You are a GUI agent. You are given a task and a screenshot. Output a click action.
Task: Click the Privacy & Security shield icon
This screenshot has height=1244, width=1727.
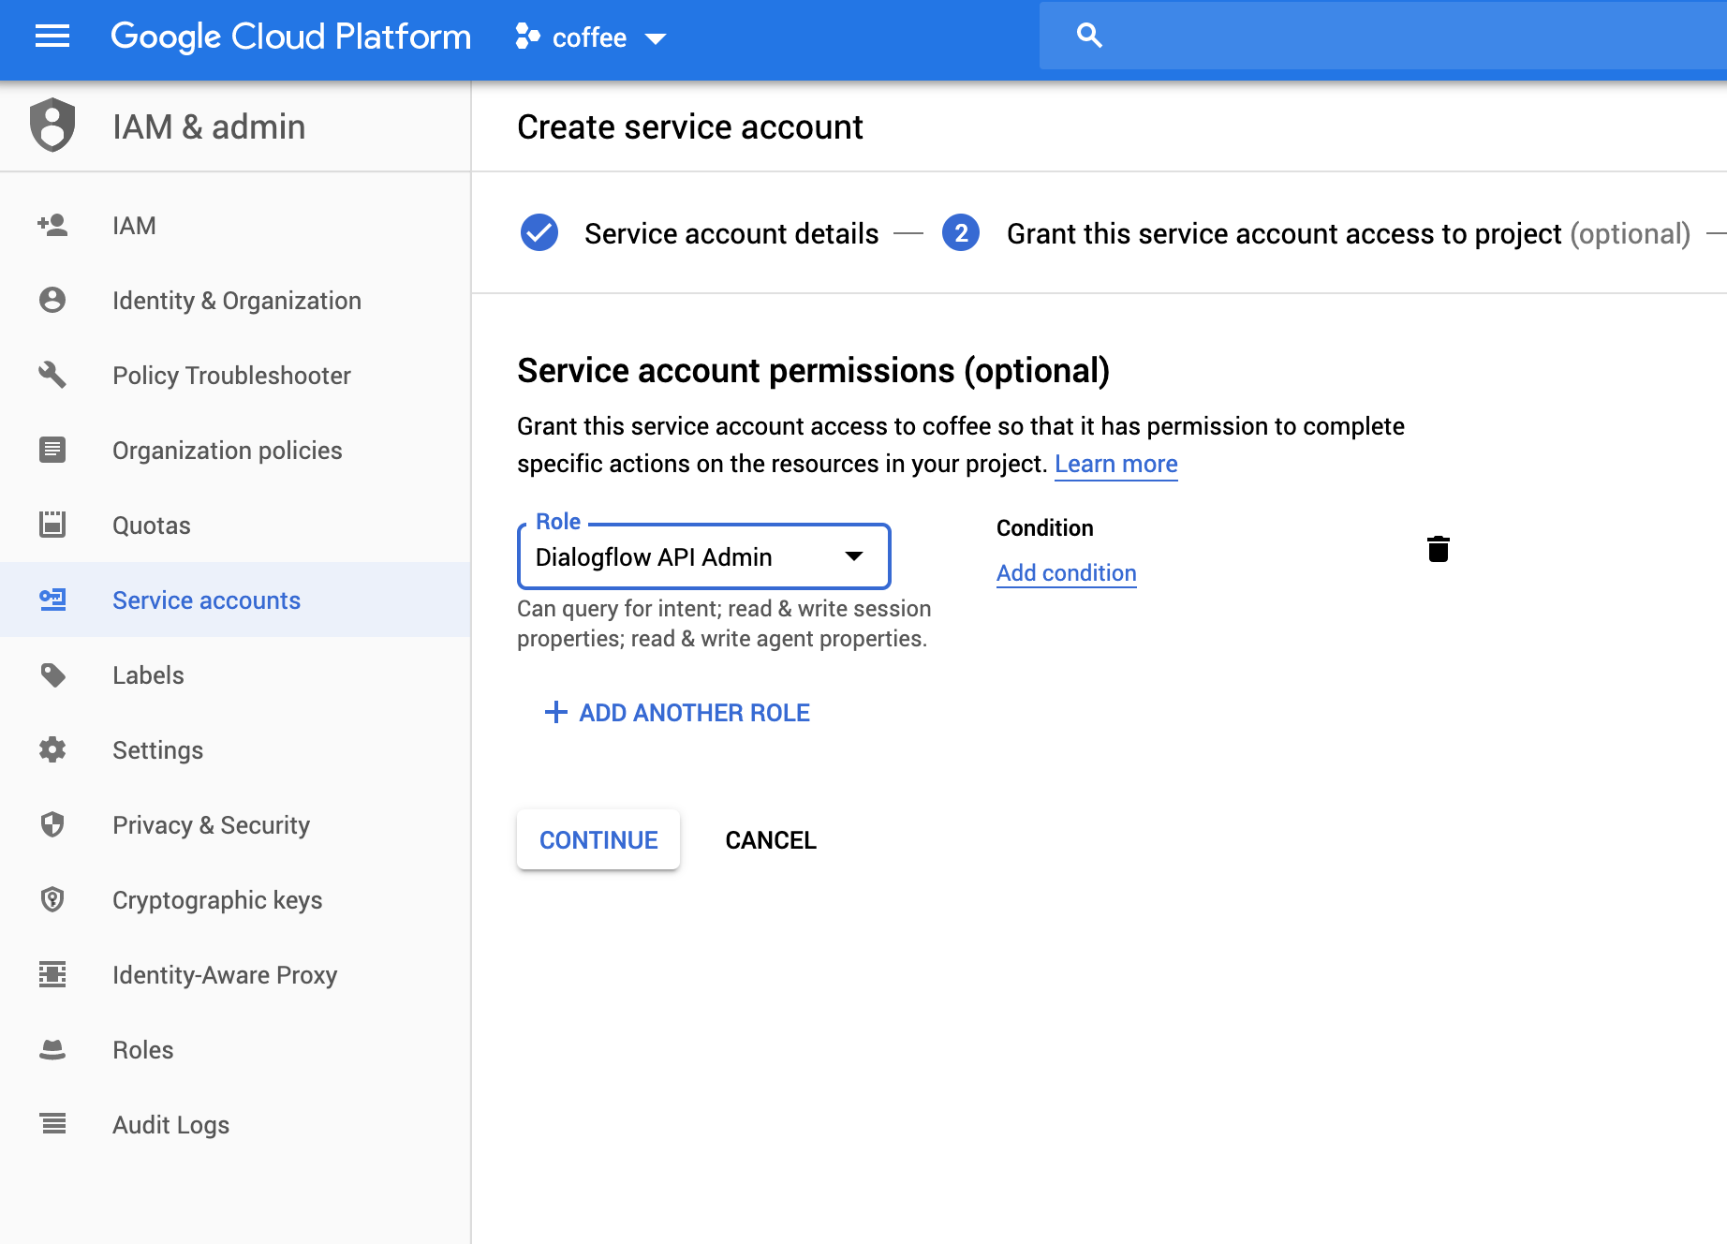click(x=52, y=824)
